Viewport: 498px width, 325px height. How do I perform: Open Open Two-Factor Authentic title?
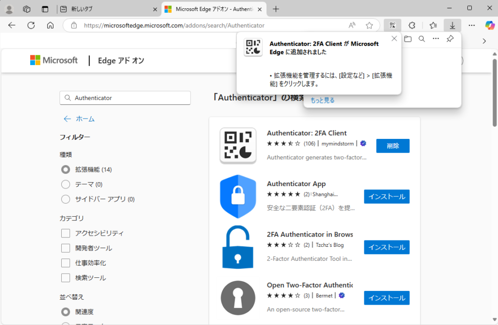pyautogui.click(x=310, y=285)
